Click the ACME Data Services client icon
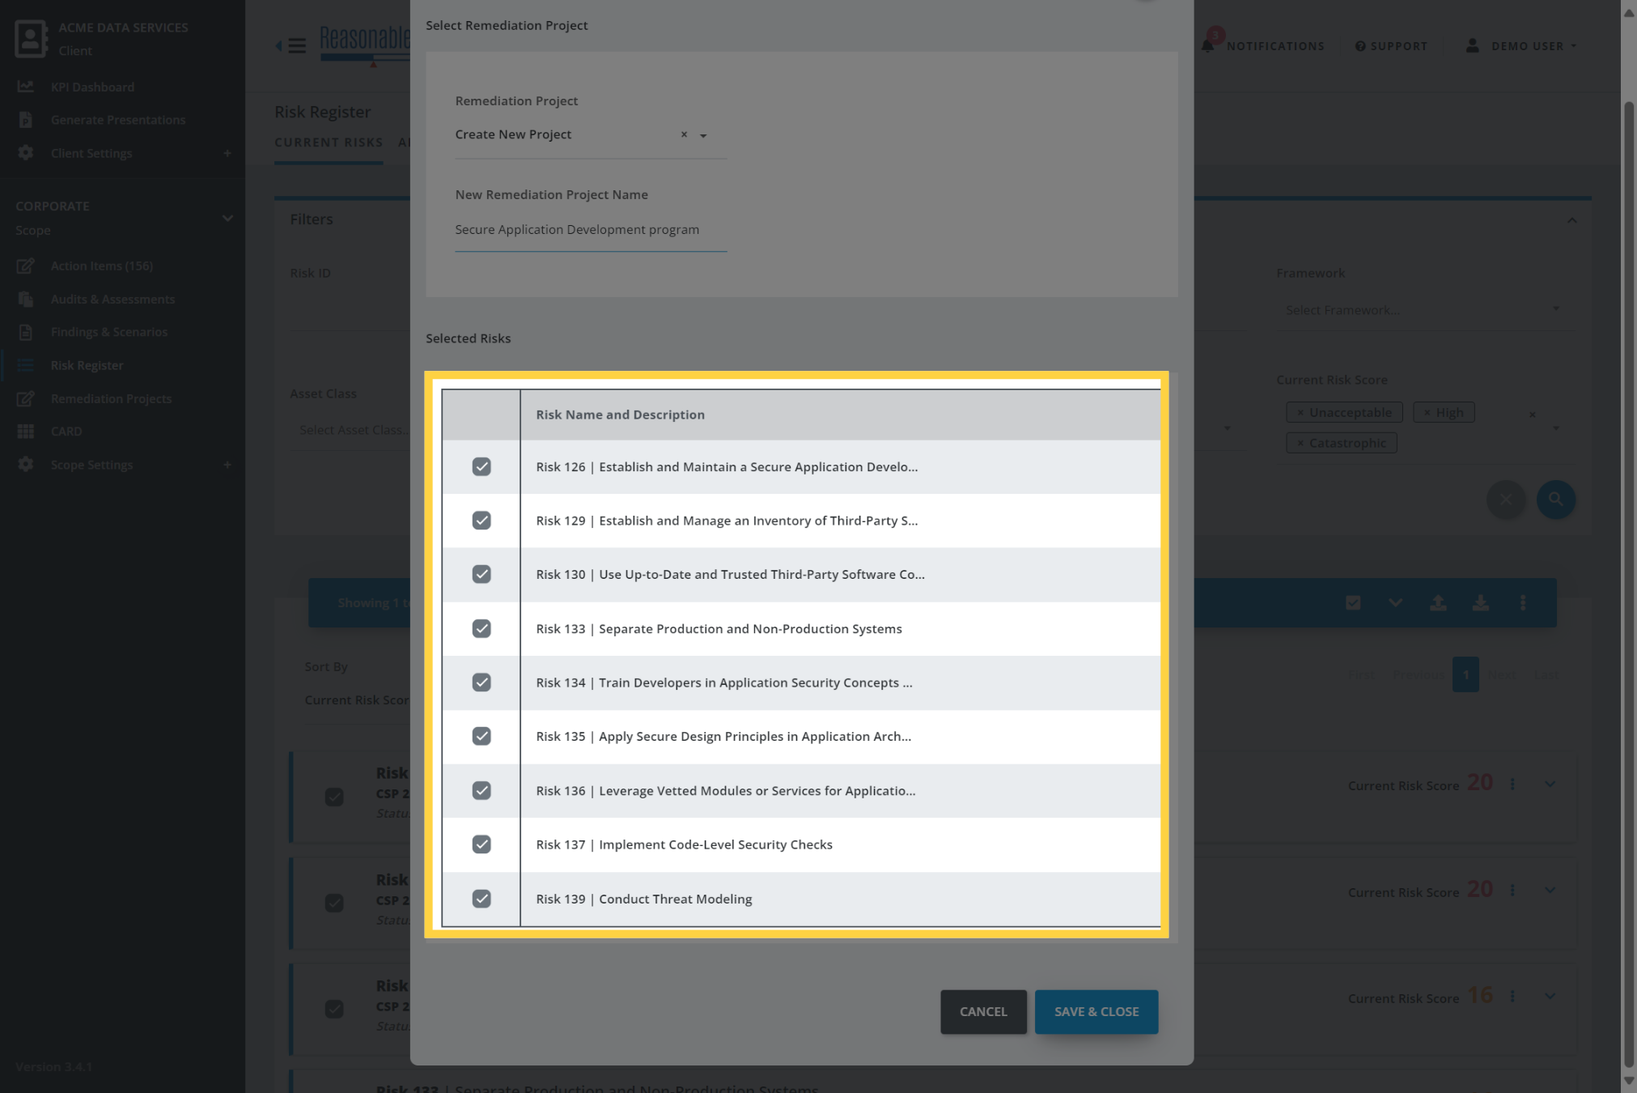Screen dimensions: 1637x1093 click(x=31, y=39)
